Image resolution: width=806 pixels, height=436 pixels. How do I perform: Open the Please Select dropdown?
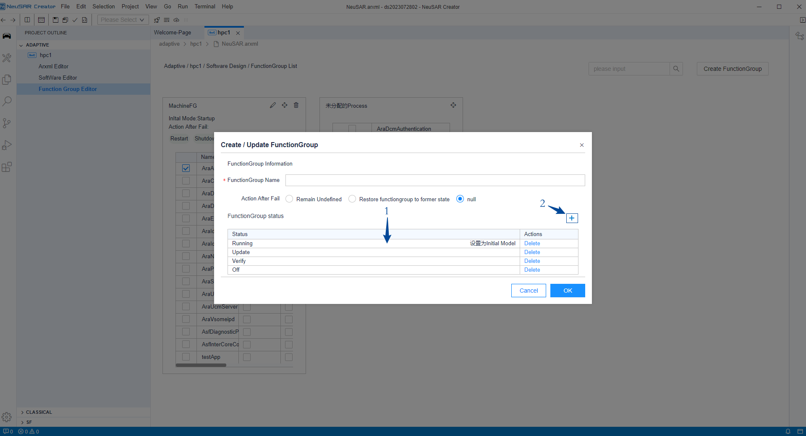[x=123, y=20]
